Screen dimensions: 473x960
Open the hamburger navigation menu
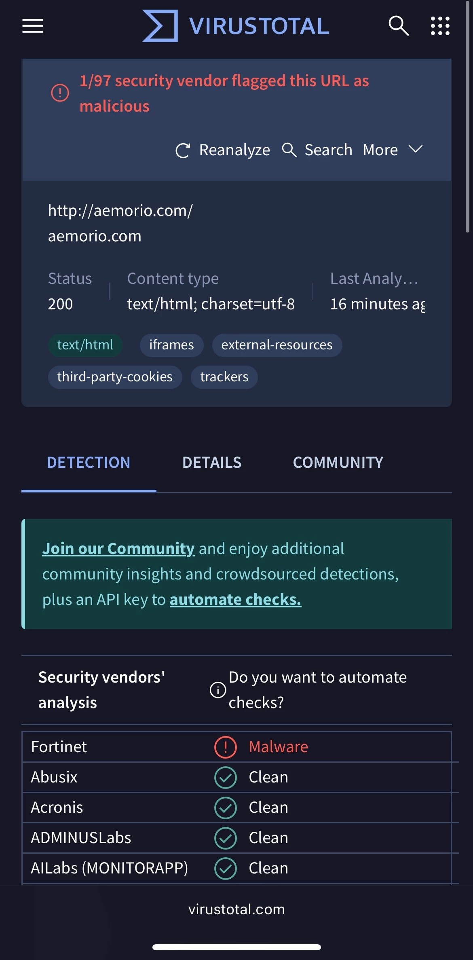(33, 26)
